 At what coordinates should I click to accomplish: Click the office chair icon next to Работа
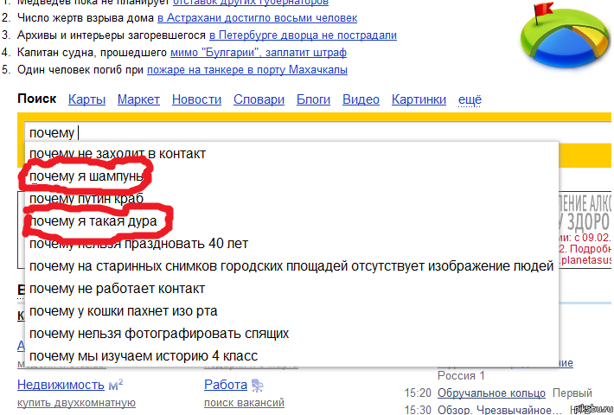coord(257,386)
